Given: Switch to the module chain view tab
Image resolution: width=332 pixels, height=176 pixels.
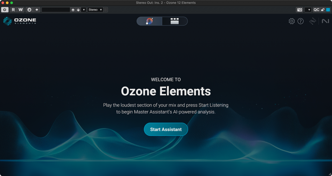Looking at the screenshot, I should [175, 21].
